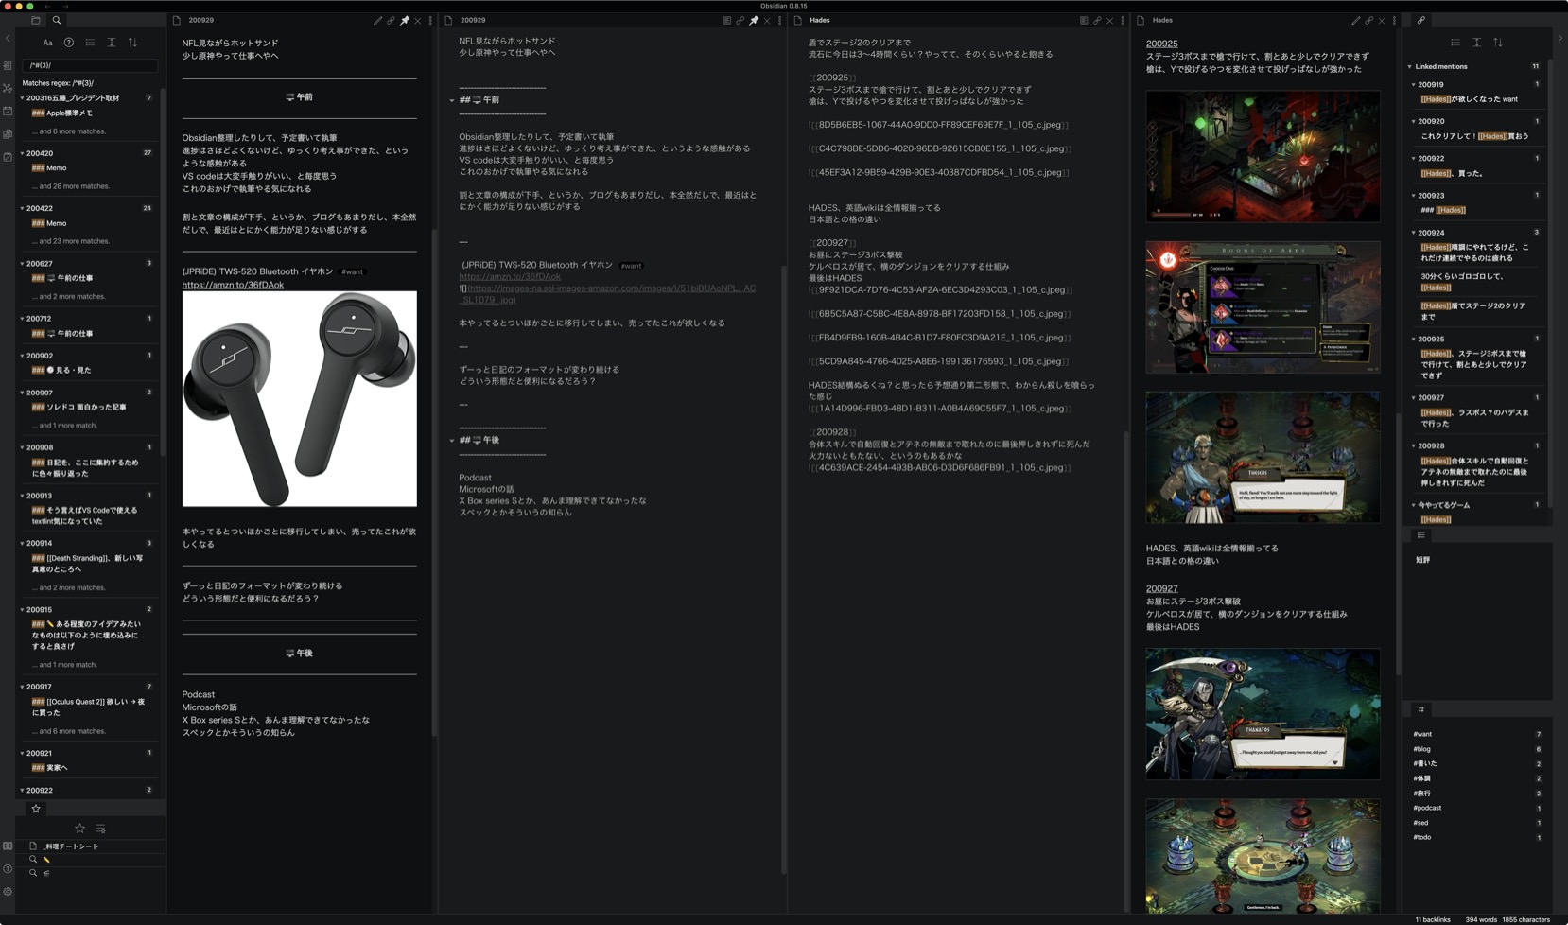
Task: Open the 200925 note link in Hades preview
Action: (1161, 44)
